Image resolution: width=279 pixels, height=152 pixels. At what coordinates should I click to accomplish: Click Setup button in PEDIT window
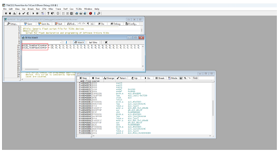pyautogui.click(x=12, y=24)
